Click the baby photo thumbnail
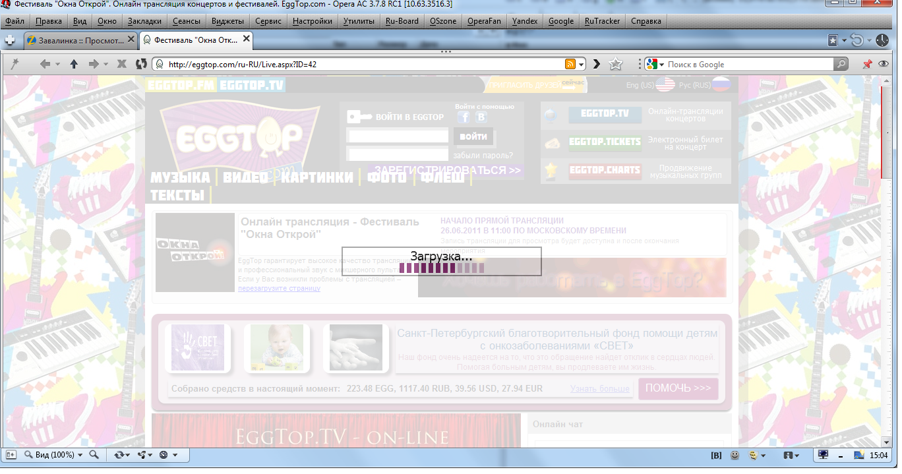The width and height of the screenshot is (902, 474). pyautogui.click(x=277, y=347)
